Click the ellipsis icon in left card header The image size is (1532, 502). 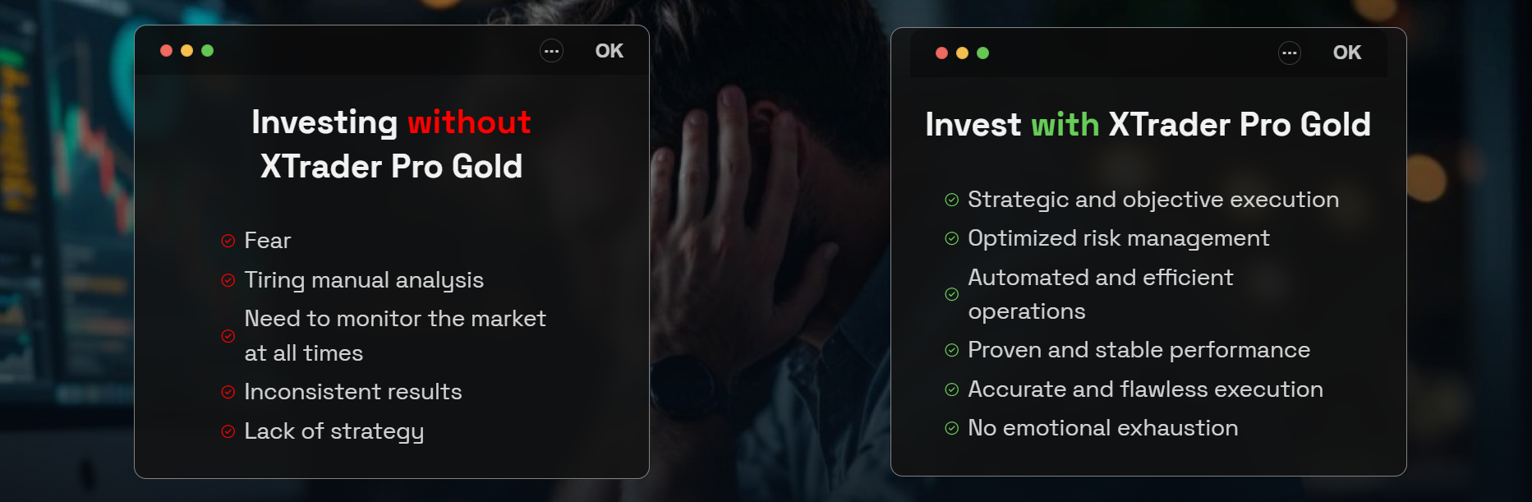point(551,51)
